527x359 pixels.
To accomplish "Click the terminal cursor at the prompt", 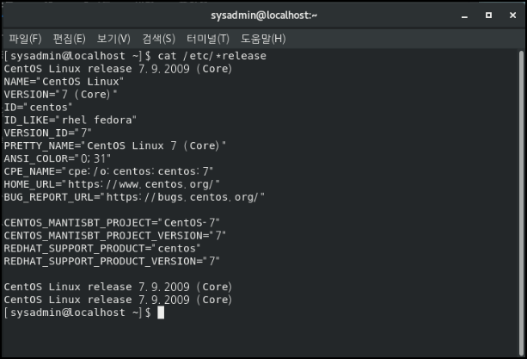I will point(161,313).
